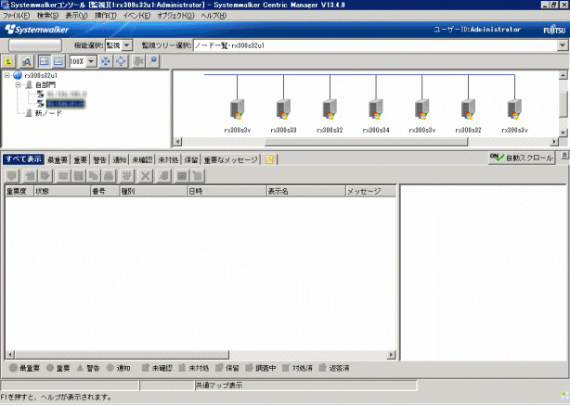Open the 100% zoom dropdown
Viewport: 570px width, 405px height.
pos(92,61)
